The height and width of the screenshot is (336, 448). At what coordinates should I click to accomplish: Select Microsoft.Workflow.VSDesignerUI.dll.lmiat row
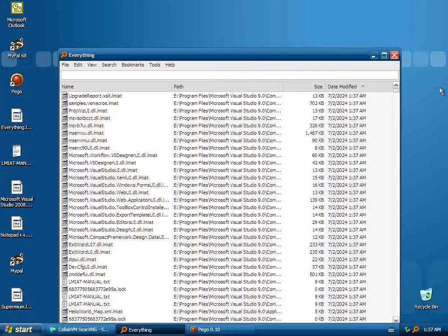click(x=227, y=155)
